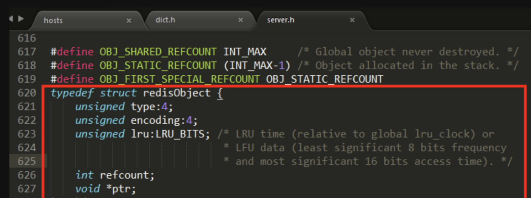Click line number 620 in gutter

tap(27, 93)
